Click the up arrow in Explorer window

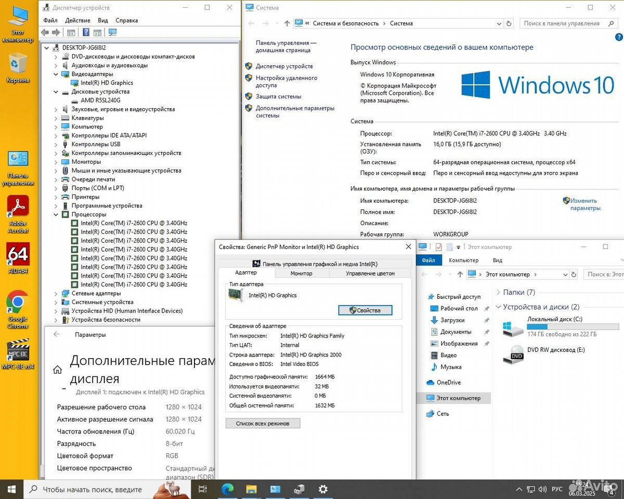click(x=460, y=274)
